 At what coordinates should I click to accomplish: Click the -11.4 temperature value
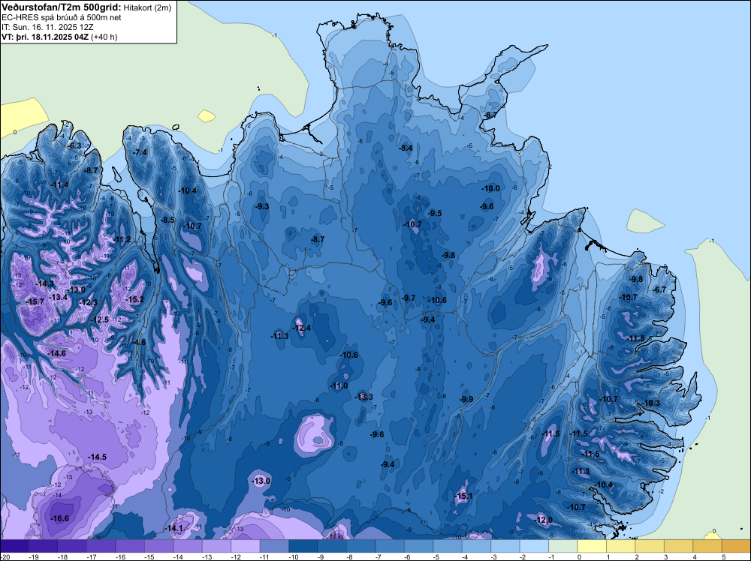(x=59, y=184)
